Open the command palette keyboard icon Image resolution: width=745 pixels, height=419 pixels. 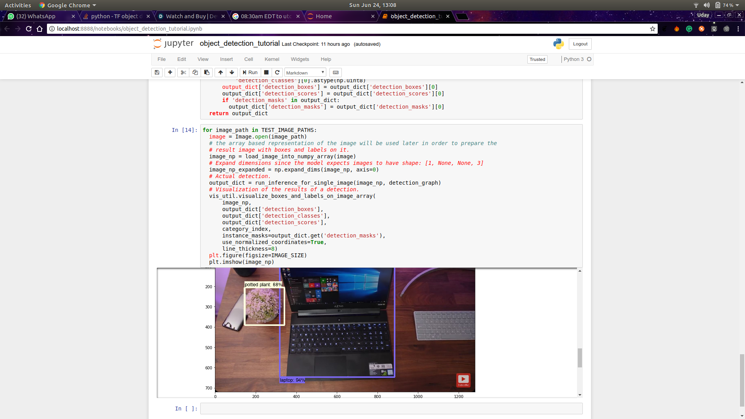click(x=336, y=73)
